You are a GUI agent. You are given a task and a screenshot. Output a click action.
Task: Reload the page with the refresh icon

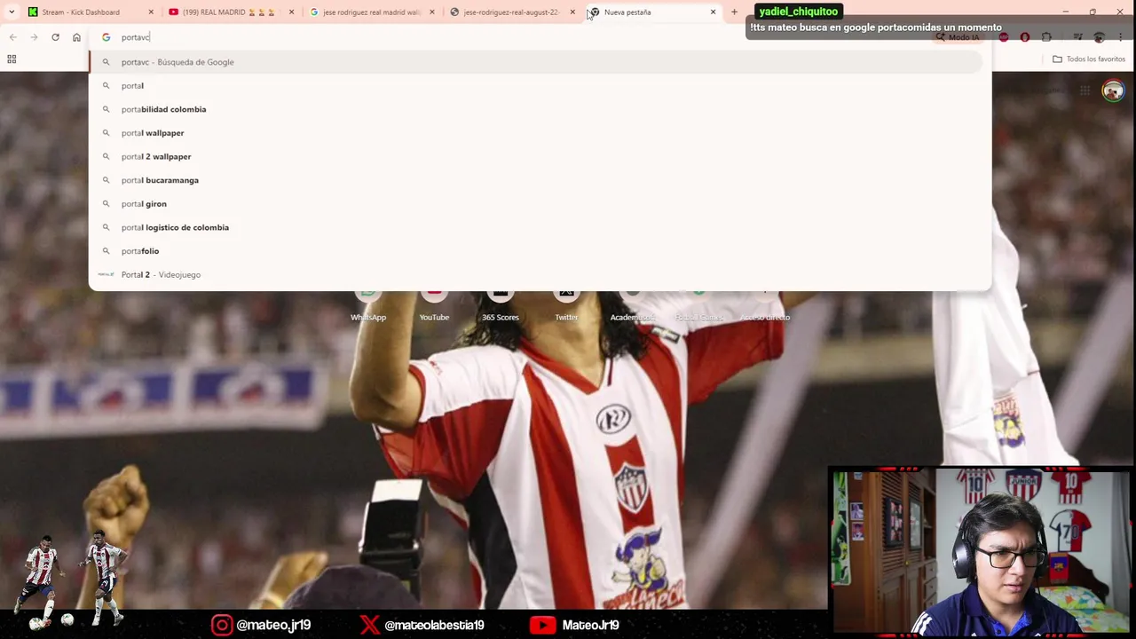click(x=55, y=37)
